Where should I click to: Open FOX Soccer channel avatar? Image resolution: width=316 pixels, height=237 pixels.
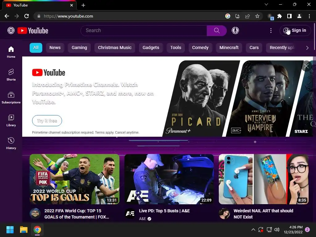click(x=35, y=214)
